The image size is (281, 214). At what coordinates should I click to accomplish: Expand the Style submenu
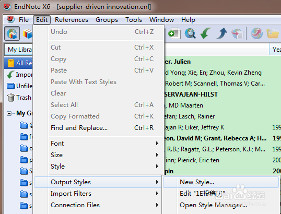click(x=99, y=166)
